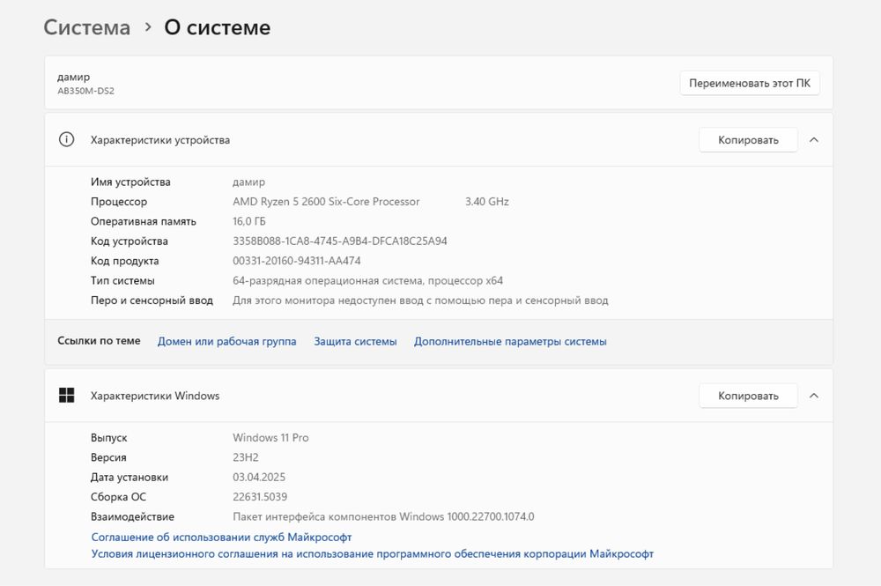Click device ID 3358B088-1CA8-4745-A9B4-DFCA18C25A94
The height and width of the screenshot is (586, 881).
coord(340,241)
